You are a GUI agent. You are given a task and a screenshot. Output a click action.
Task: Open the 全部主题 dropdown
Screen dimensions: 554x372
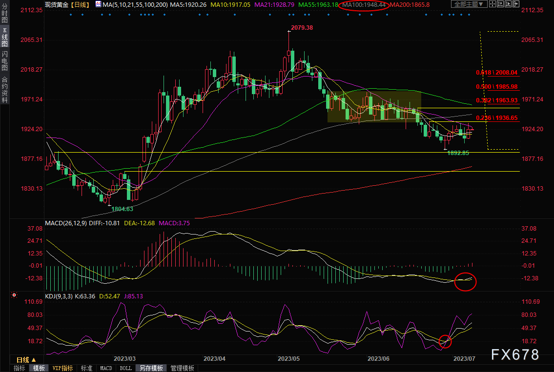point(469,4)
